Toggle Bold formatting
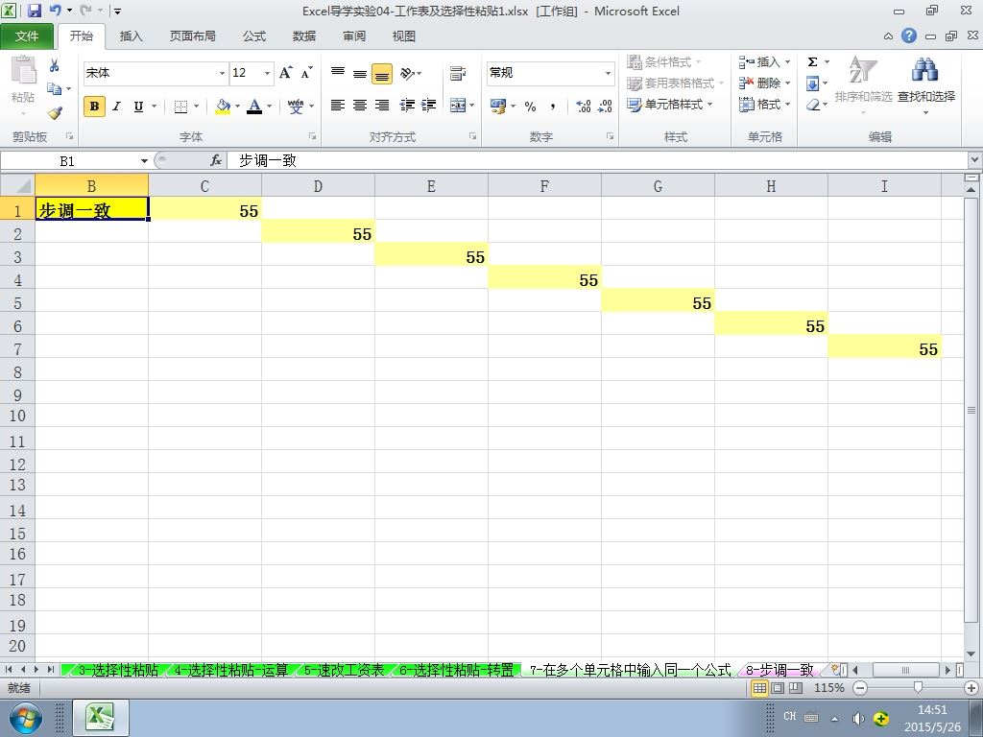This screenshot has height=737, width=983. (x=95, y=106)
